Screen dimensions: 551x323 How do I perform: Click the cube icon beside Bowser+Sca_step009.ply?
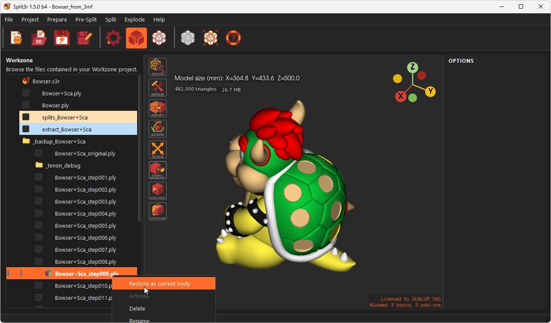click(x=49, y=273)
